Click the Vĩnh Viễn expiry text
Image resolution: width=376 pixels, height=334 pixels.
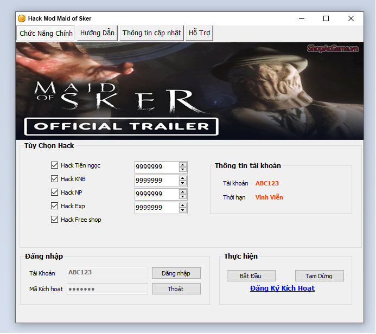click(269, 197)
